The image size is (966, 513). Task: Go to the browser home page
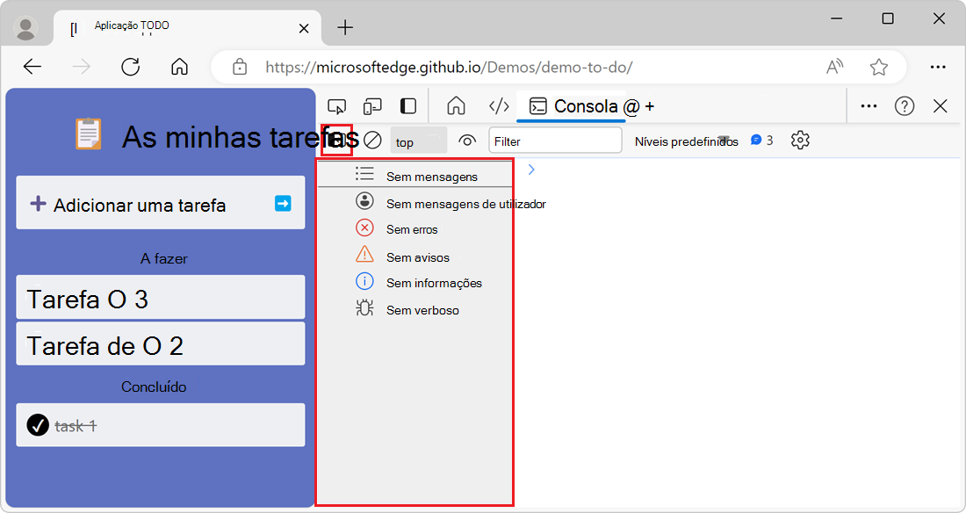point(179,67)
